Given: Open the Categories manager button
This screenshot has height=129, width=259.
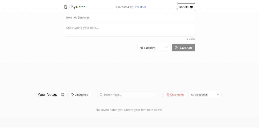Looking at the screenshot, I should pos(79,95).
